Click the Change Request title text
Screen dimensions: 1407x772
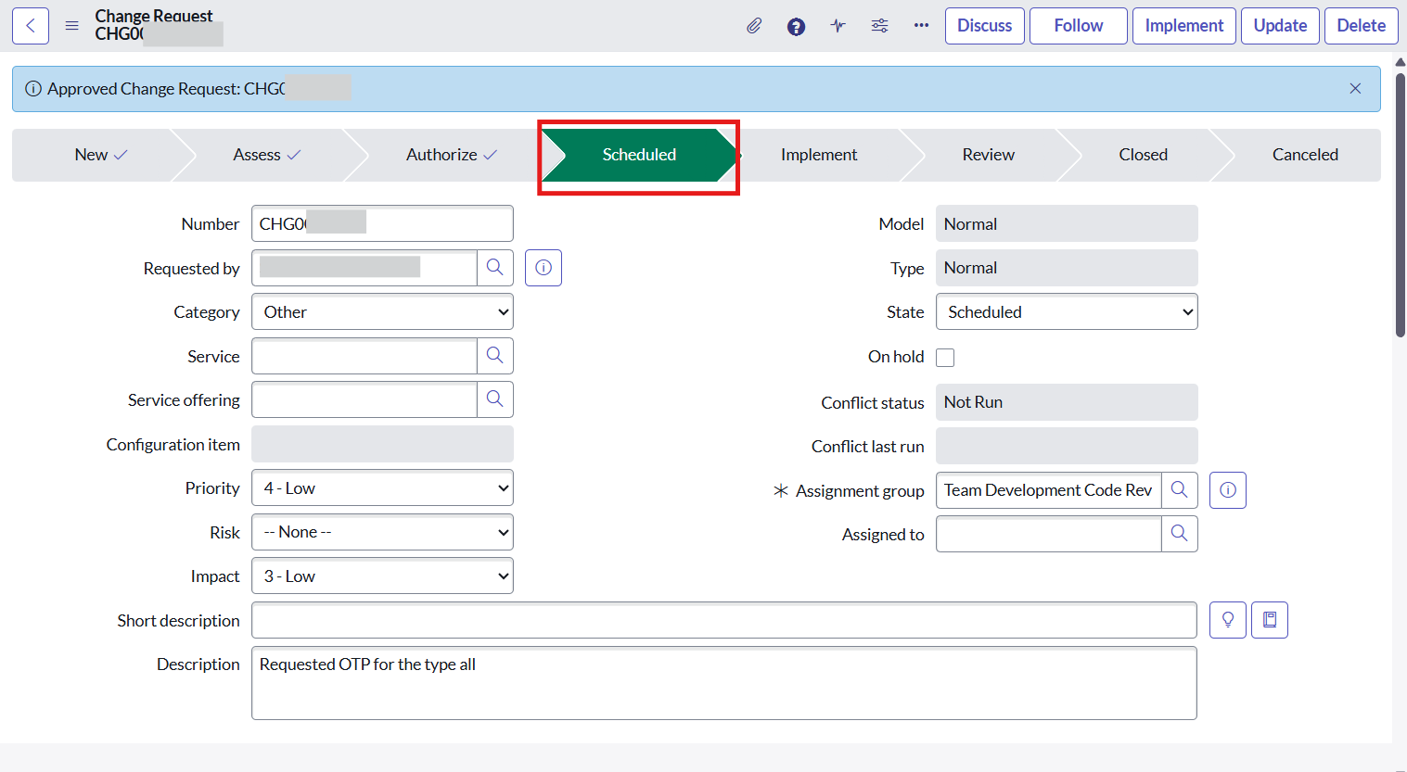(x=154, y=16)
